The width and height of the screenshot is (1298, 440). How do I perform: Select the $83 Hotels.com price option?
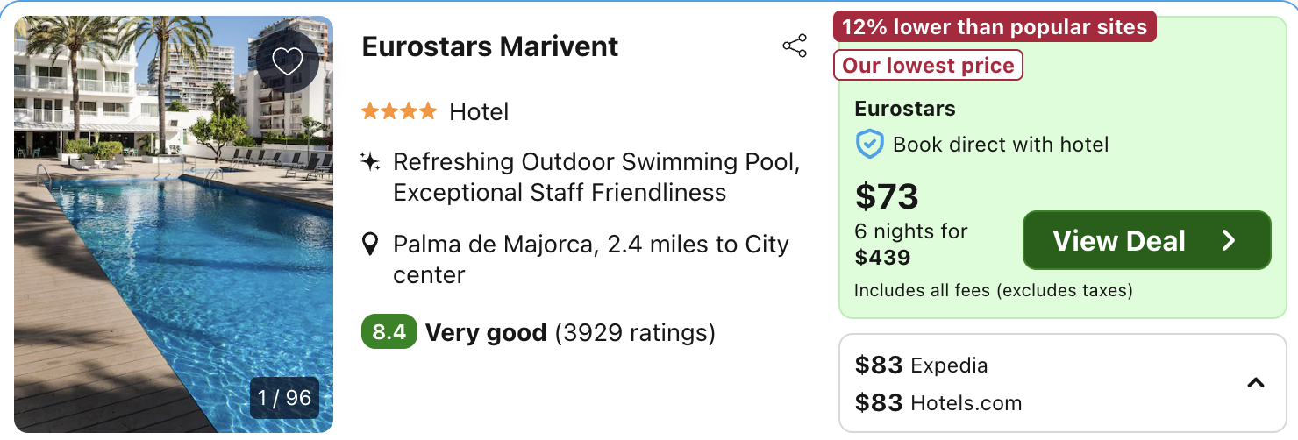tap(938, 403)
